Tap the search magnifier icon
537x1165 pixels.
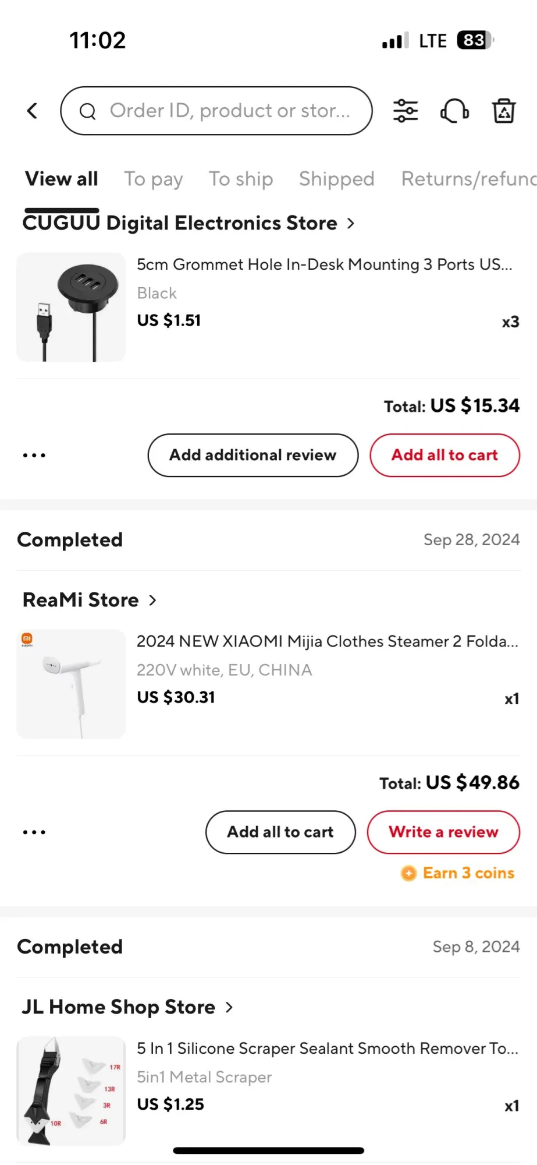88,111
